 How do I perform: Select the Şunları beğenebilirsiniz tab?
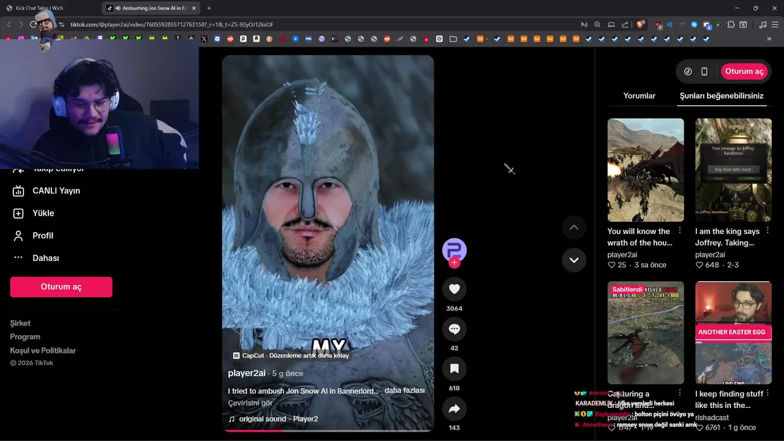(x=722, y=96)
